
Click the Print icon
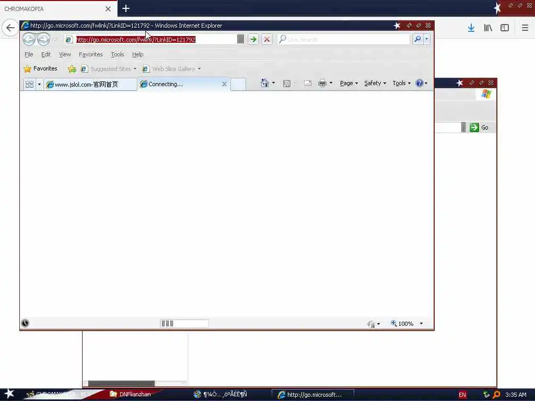[x=322, y=83]
